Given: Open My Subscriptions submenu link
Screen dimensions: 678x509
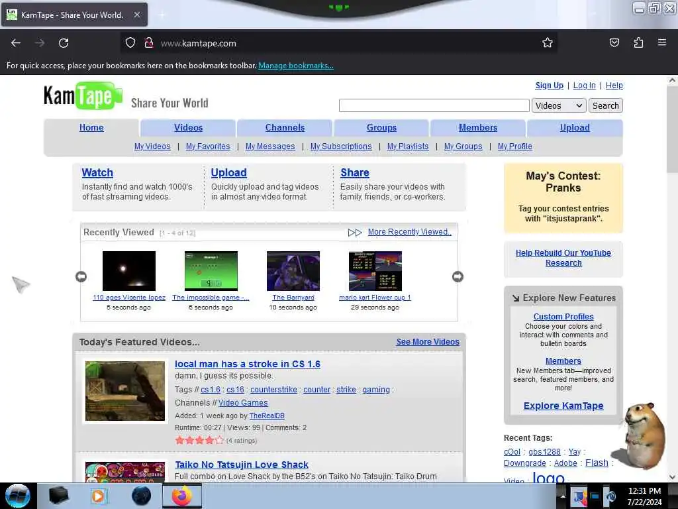Looking at the screenshot, I should (341, 146).
